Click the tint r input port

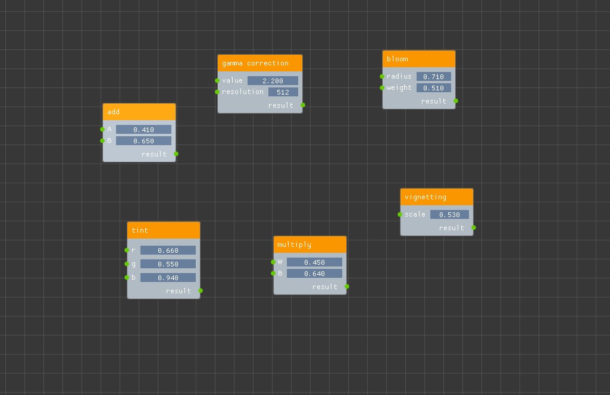pyautogui.click(x=127, y=250)
